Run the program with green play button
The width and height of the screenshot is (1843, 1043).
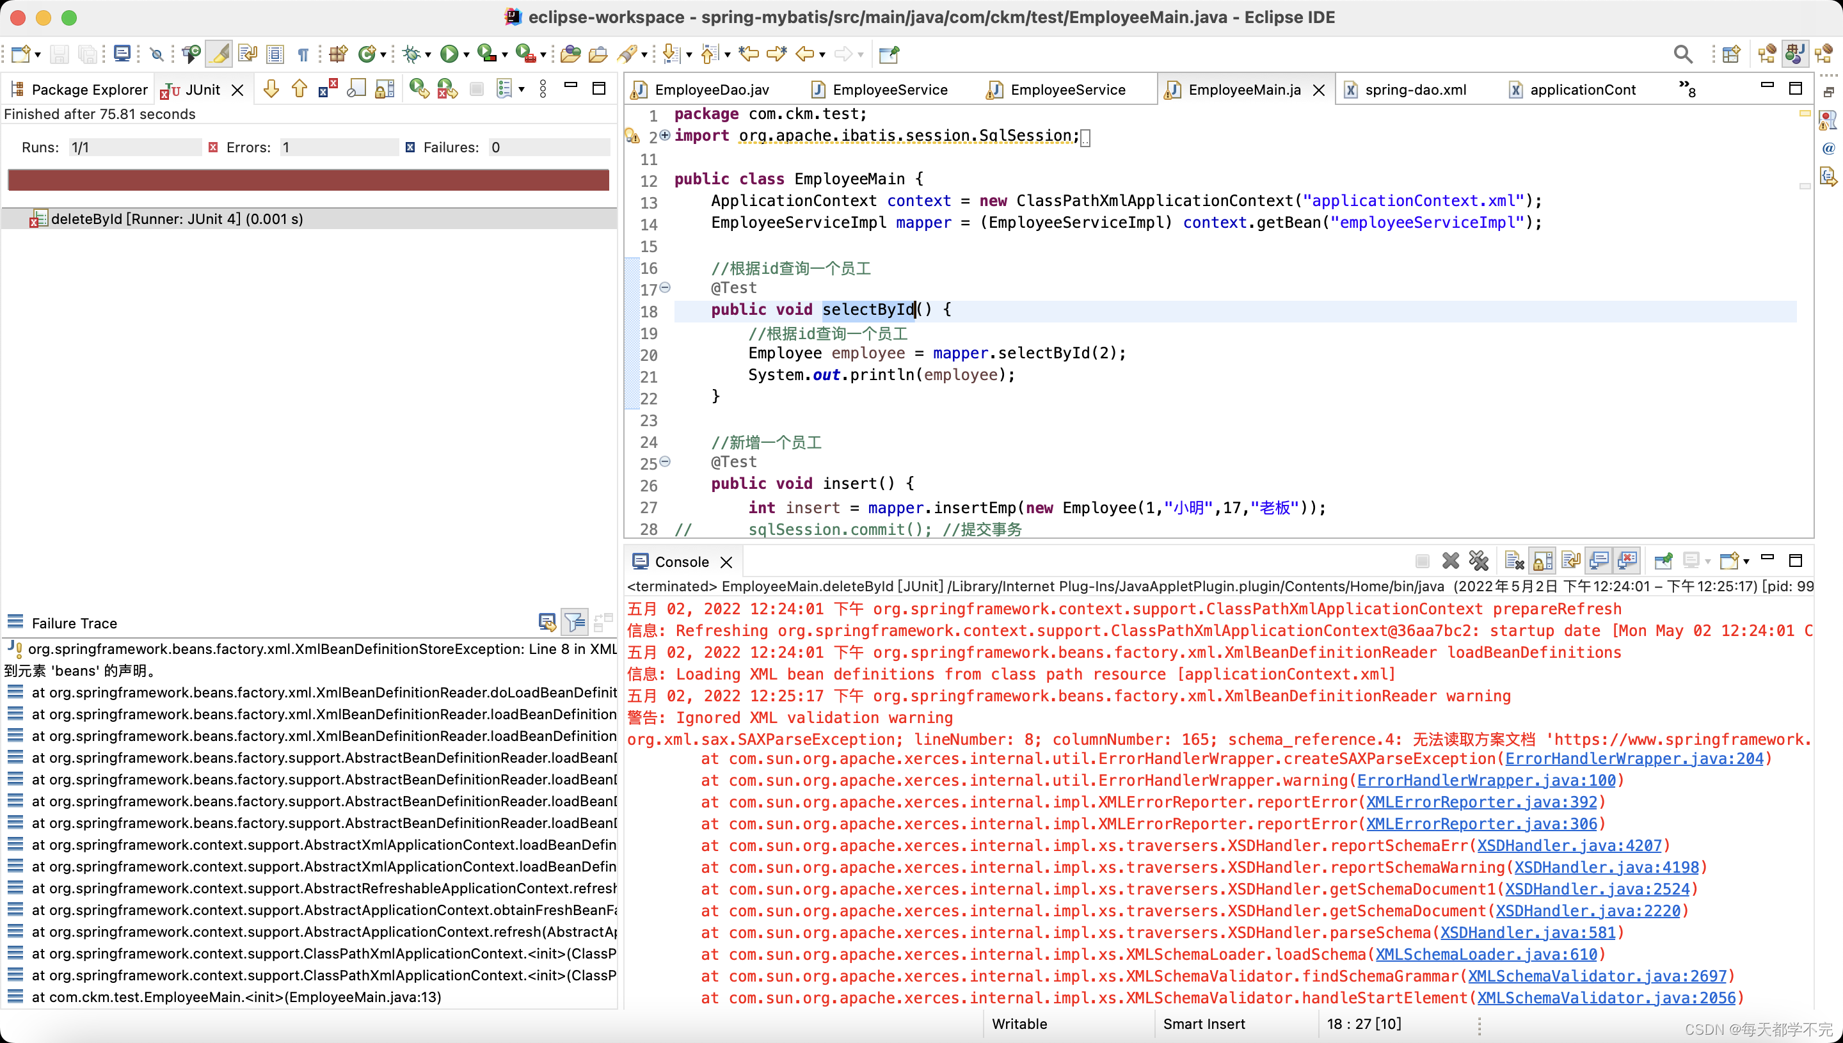pos(449,54)
